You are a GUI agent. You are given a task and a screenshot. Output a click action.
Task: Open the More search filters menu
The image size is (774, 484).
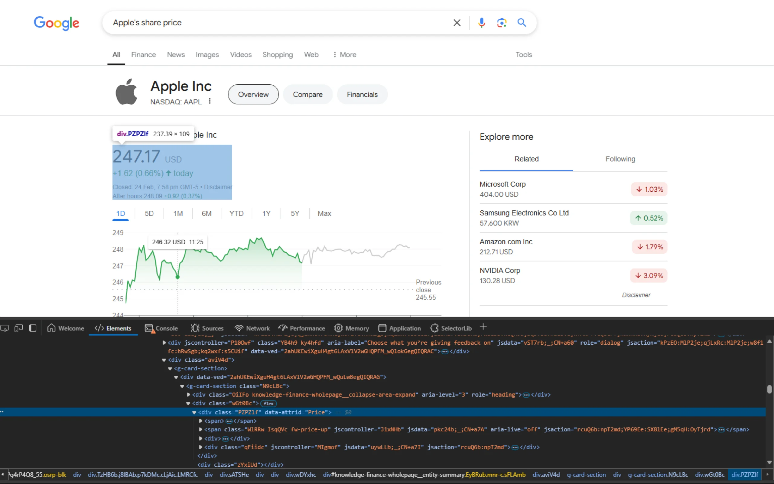(x=344, y=55)
